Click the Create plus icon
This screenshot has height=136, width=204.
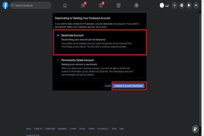point(174,5)
